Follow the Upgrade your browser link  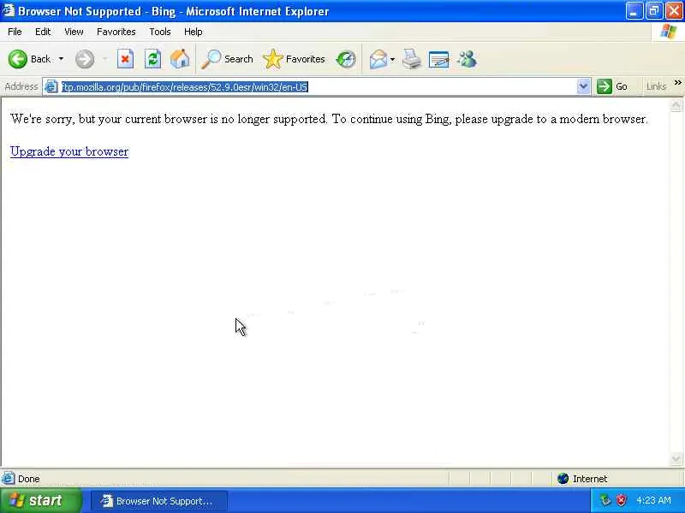(69, 151)
